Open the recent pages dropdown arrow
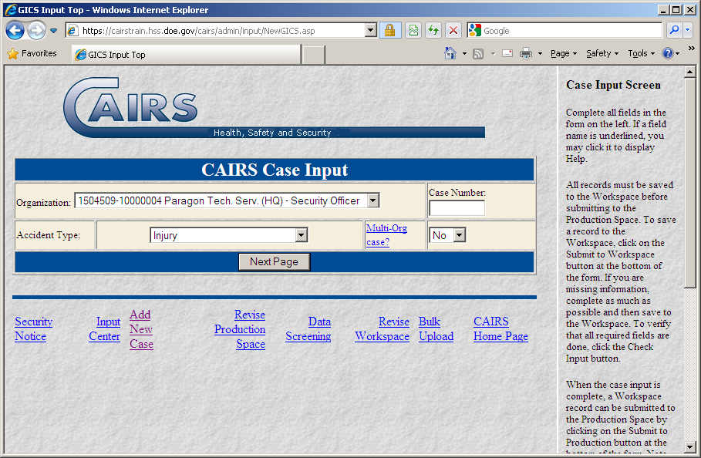The height and width of the screenshot is (458, 701). (54, 31)
